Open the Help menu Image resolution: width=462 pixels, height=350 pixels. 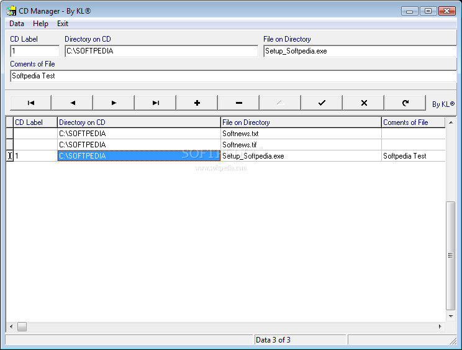tap(40, 24)
